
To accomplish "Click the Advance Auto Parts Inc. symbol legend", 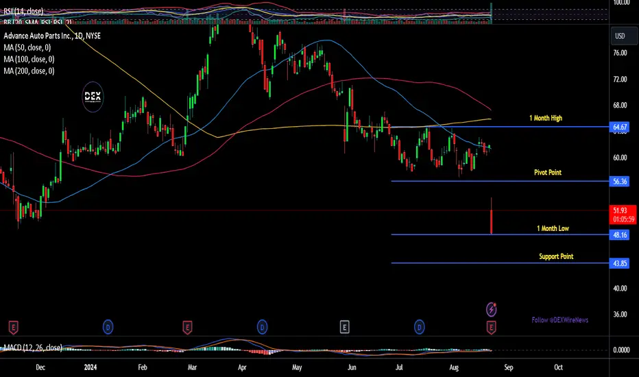I will point(52,36).
